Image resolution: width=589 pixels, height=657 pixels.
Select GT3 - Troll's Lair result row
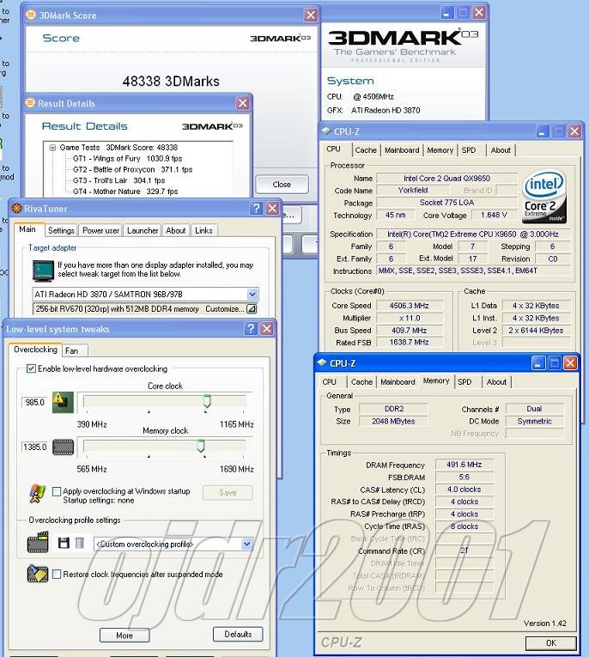(x=119, y=180)
